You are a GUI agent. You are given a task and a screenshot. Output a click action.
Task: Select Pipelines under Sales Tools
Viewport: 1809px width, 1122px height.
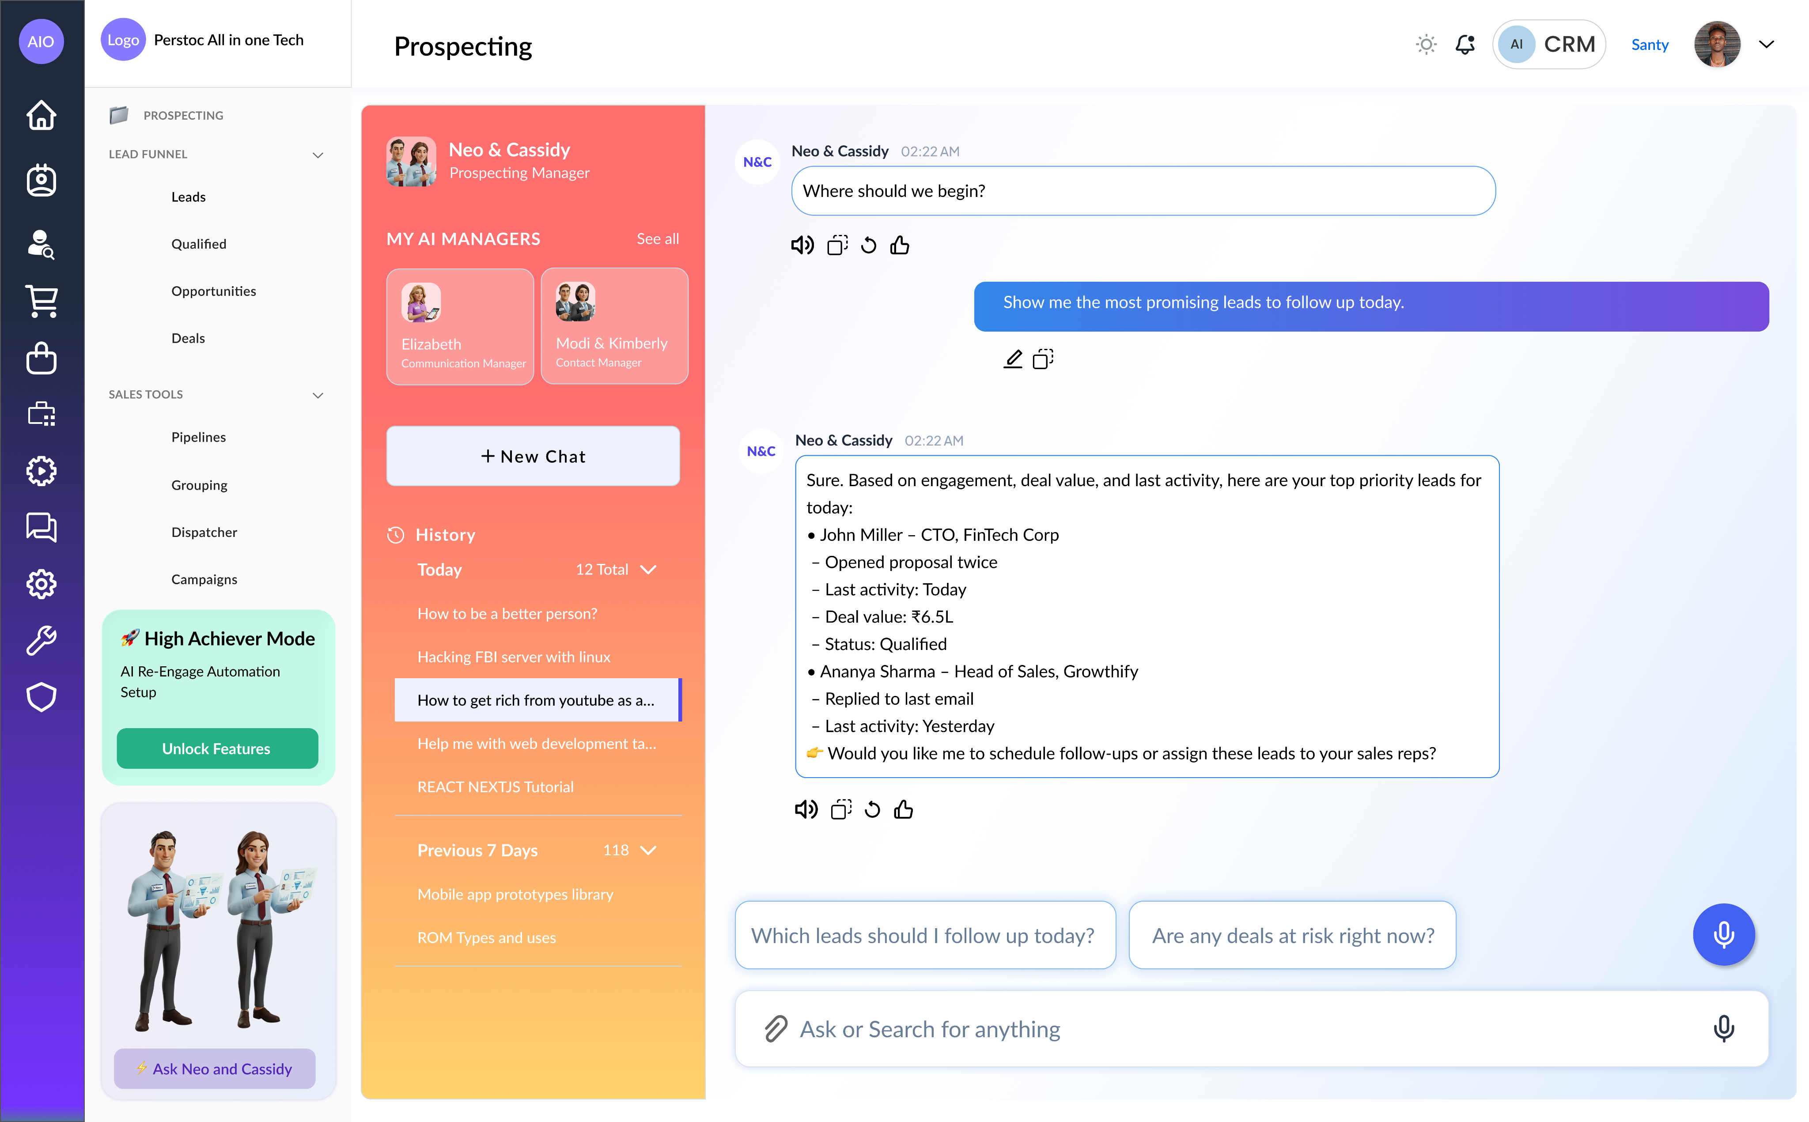pos(198,437)
